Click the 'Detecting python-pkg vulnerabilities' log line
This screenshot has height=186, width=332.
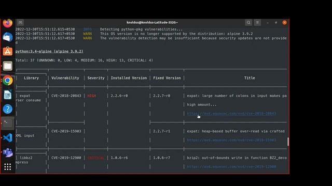141,29
